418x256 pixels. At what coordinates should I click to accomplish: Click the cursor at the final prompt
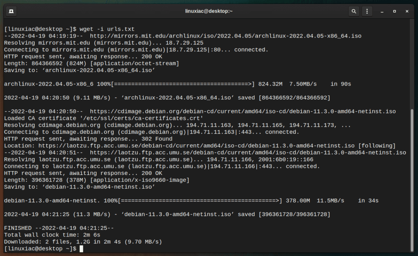(81, 249)
